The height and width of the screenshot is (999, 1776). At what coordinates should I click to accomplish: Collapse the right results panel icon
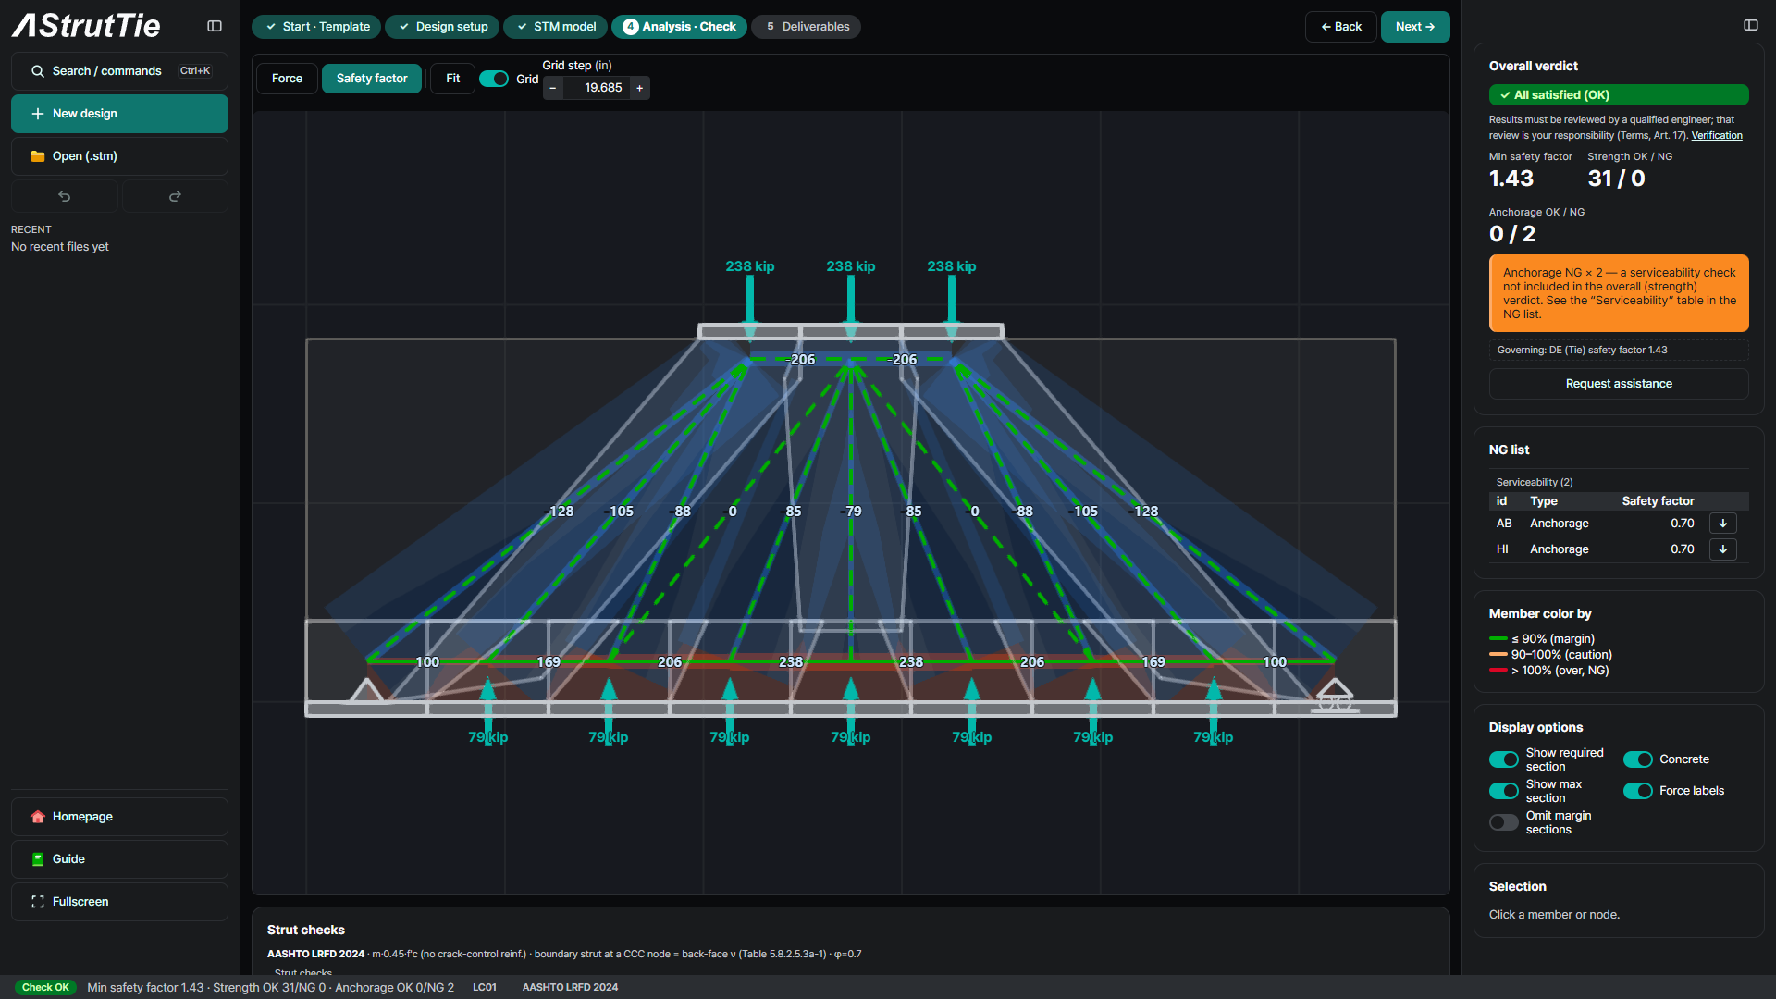(x=1751, y=25)
